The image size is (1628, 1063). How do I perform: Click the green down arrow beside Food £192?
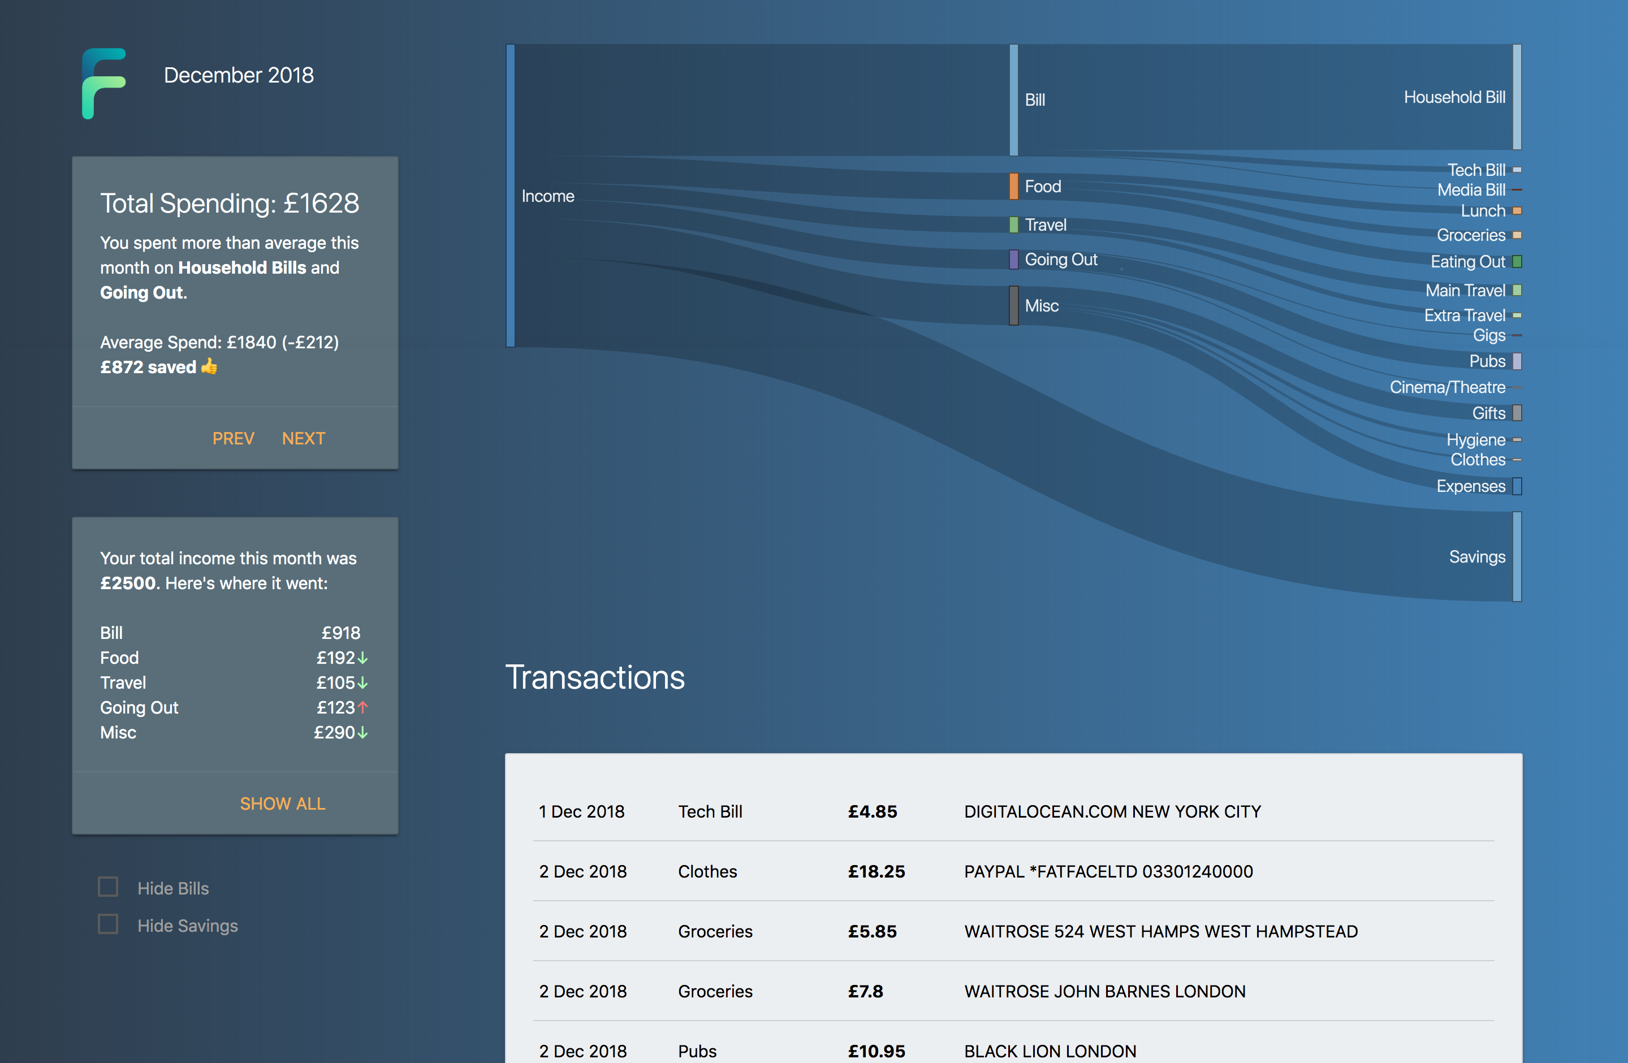pyautogui.click(x=363, y=658)
